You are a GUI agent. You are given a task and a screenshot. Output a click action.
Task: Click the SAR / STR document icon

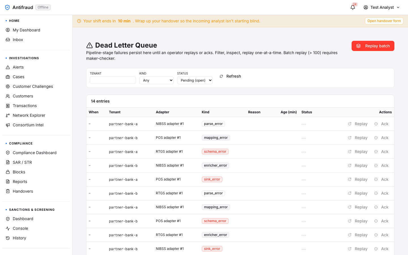[x=8, y=162]
